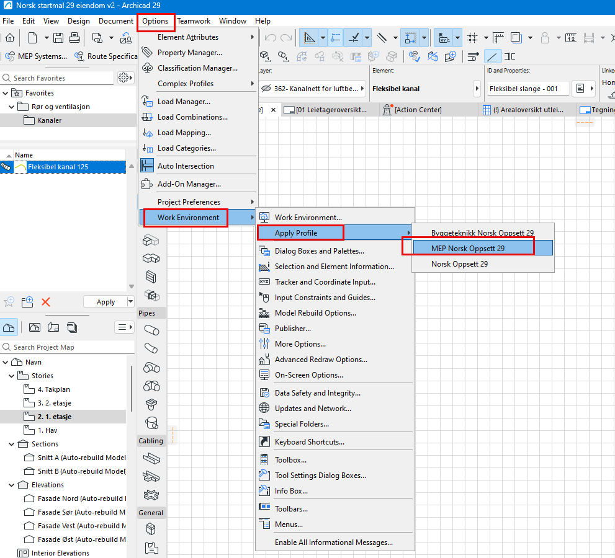
Task: Click the Print icon in toolbar
Action: click(x=74, y=38)
